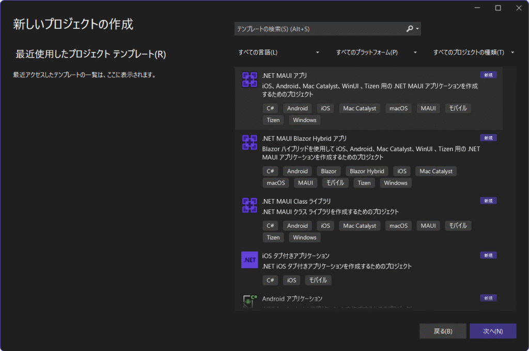Click the MAUI tag under .NET MAUI Class ライブラリ
The width and height of the screenshot is (529, 351).
tap(428, 226)
